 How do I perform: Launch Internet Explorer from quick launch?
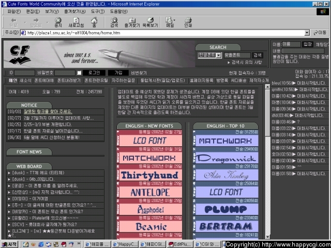tap(41, 244)
